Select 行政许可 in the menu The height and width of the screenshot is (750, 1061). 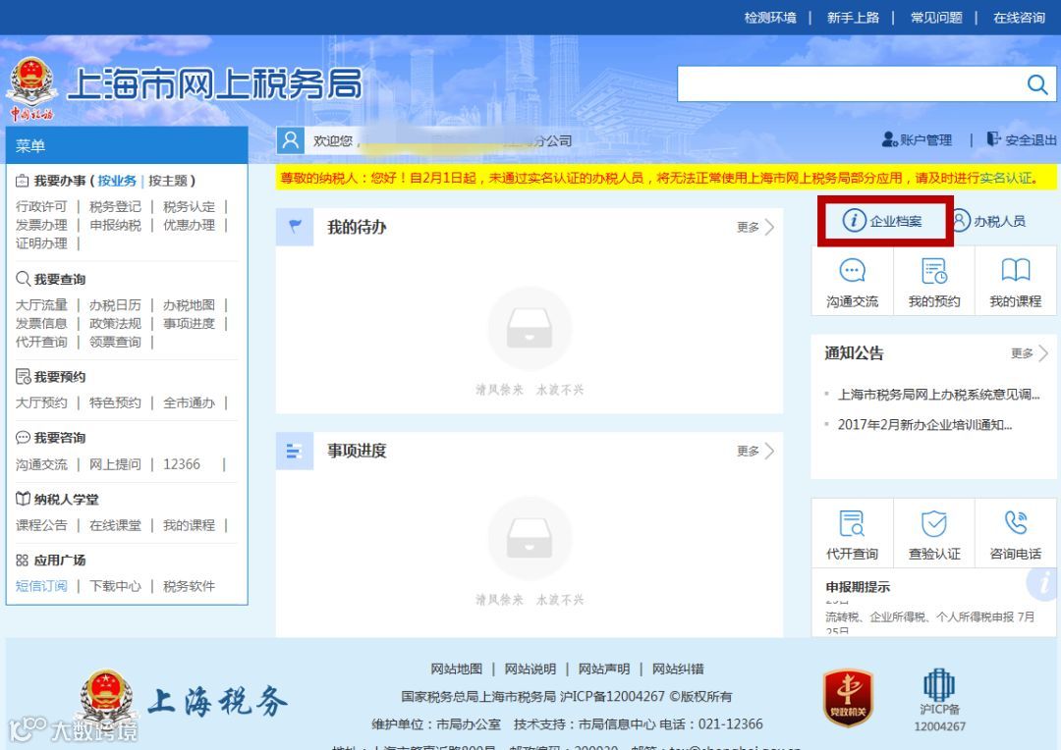tap(41, 206)
